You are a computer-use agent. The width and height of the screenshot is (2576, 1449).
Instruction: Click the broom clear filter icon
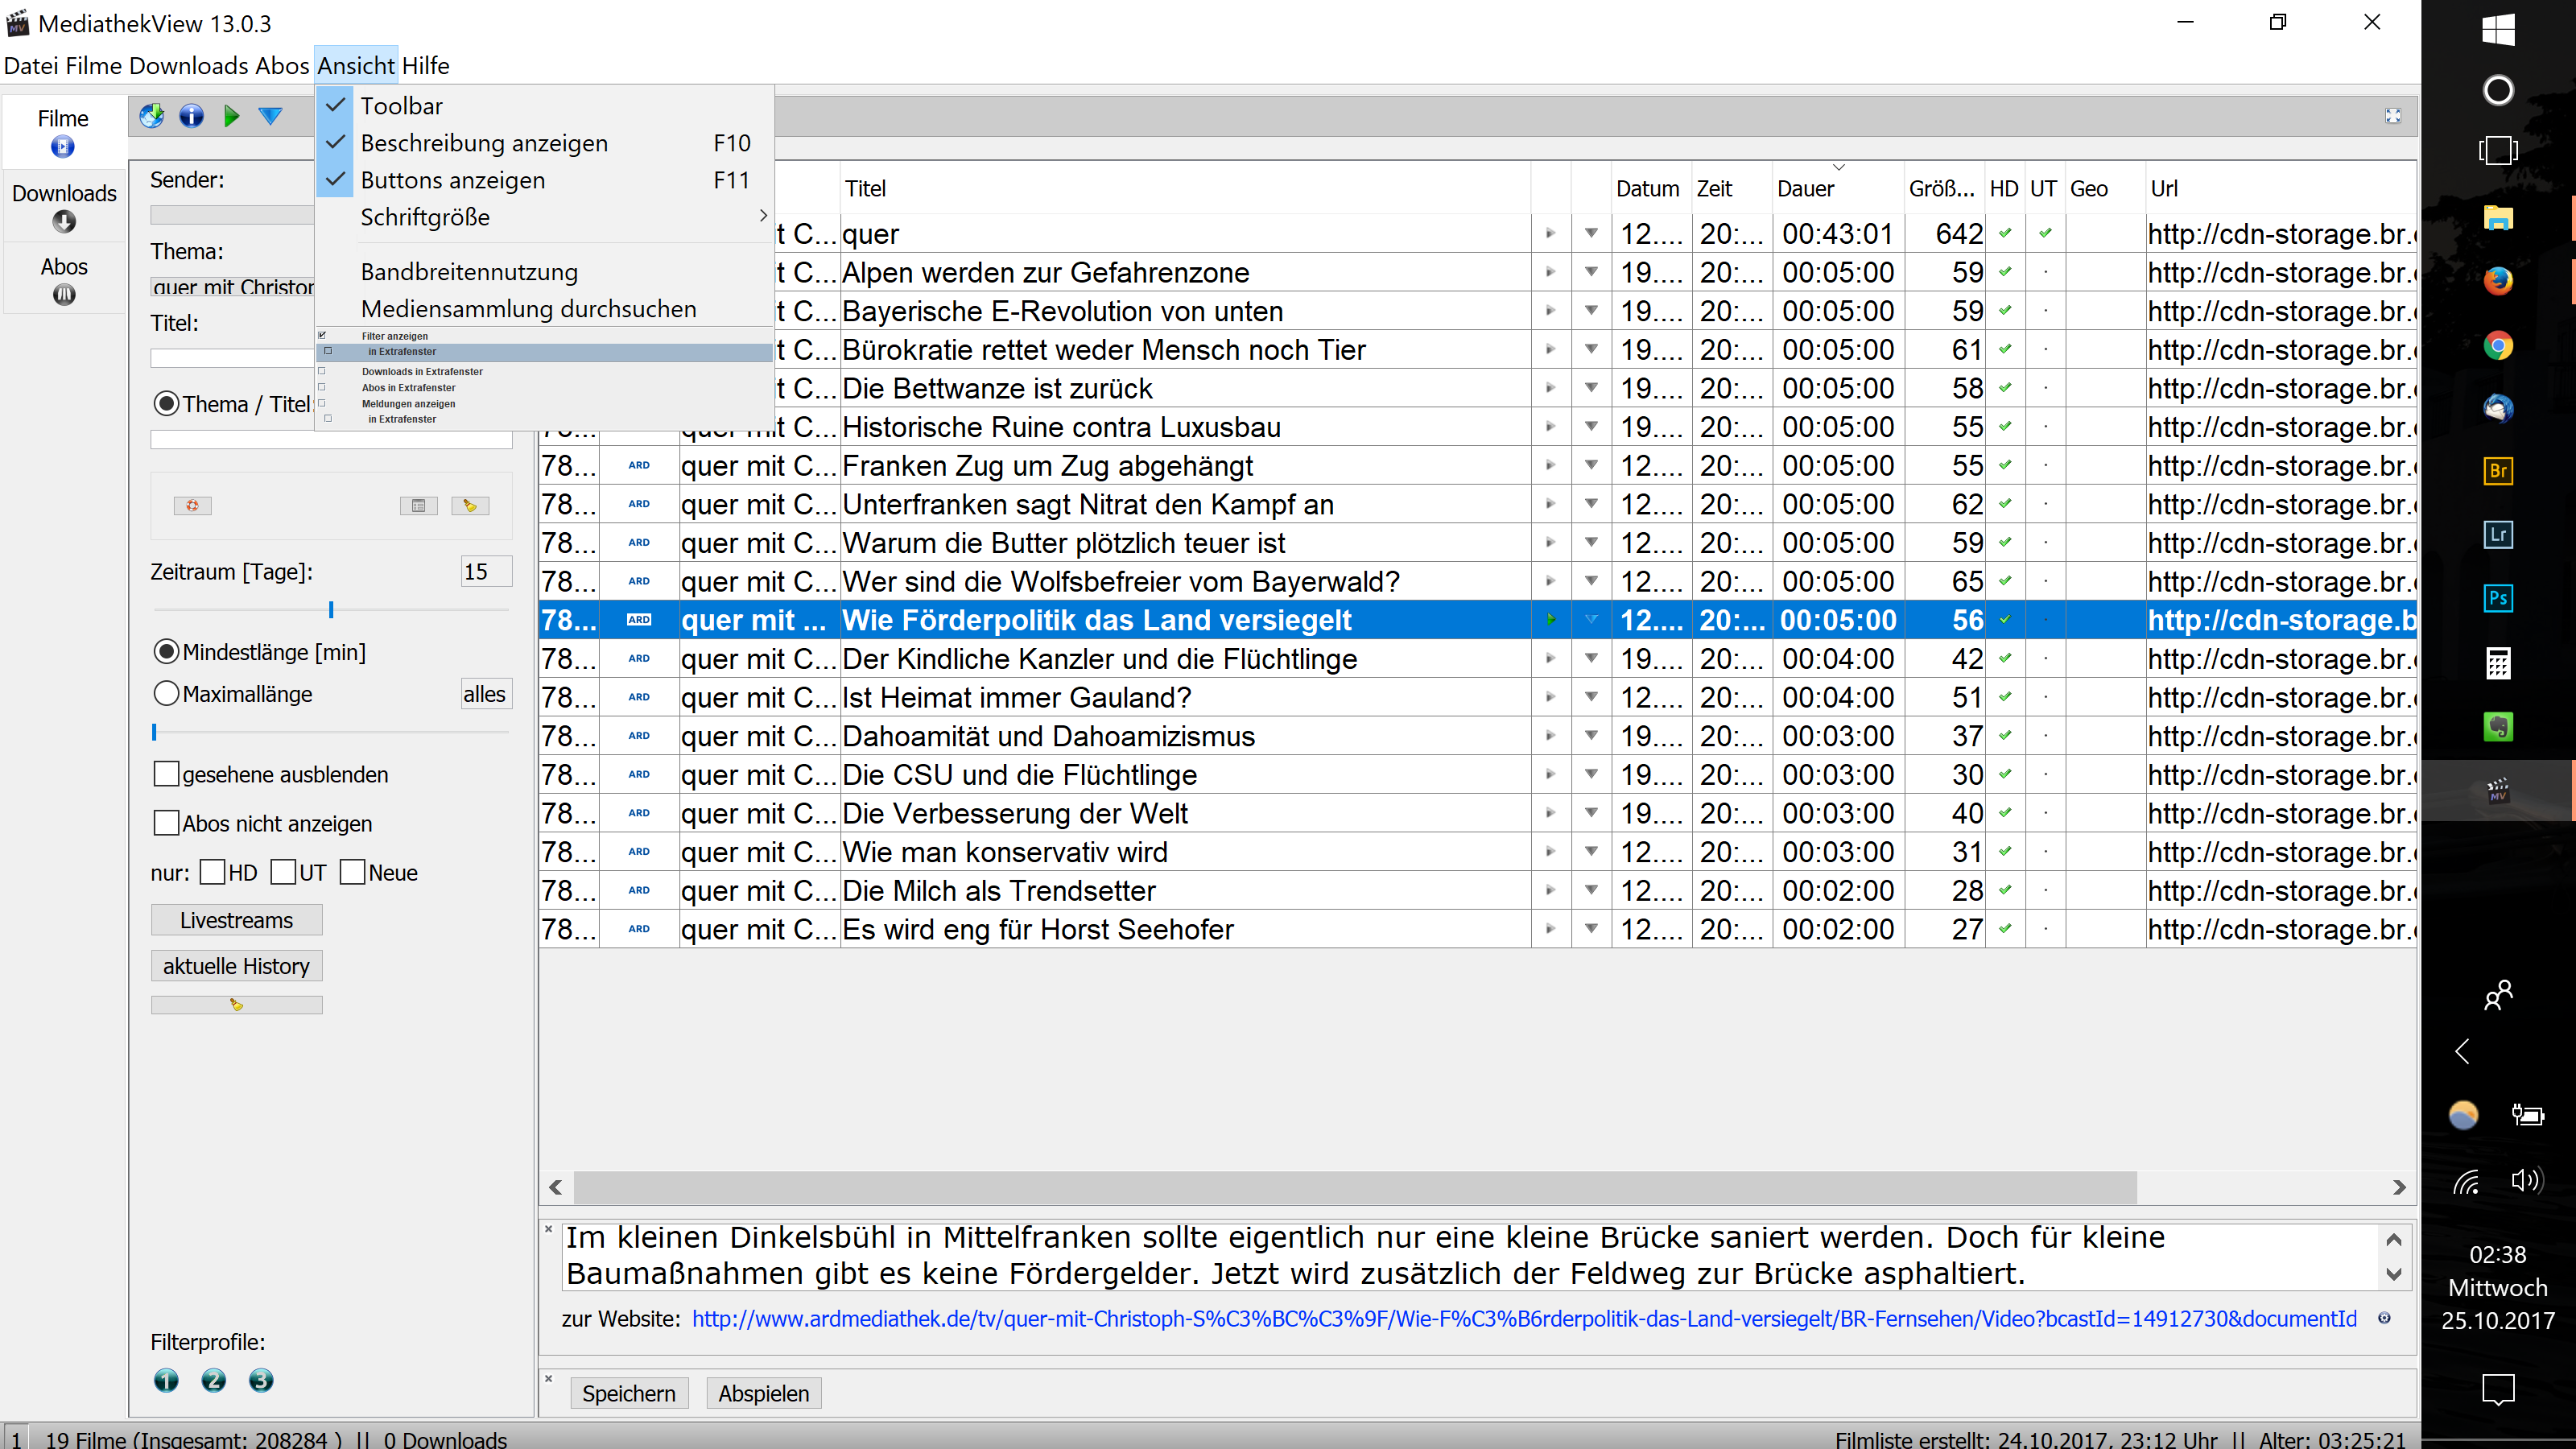tap(470, 506)
